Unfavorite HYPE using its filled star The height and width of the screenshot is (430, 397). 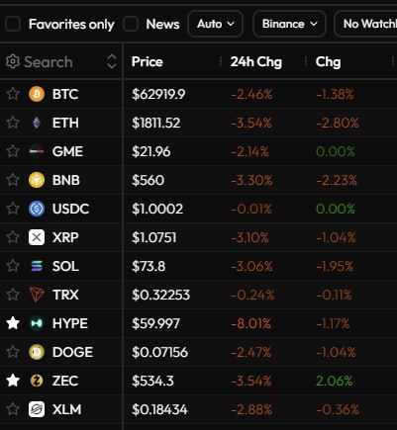(x=13, y=323)
